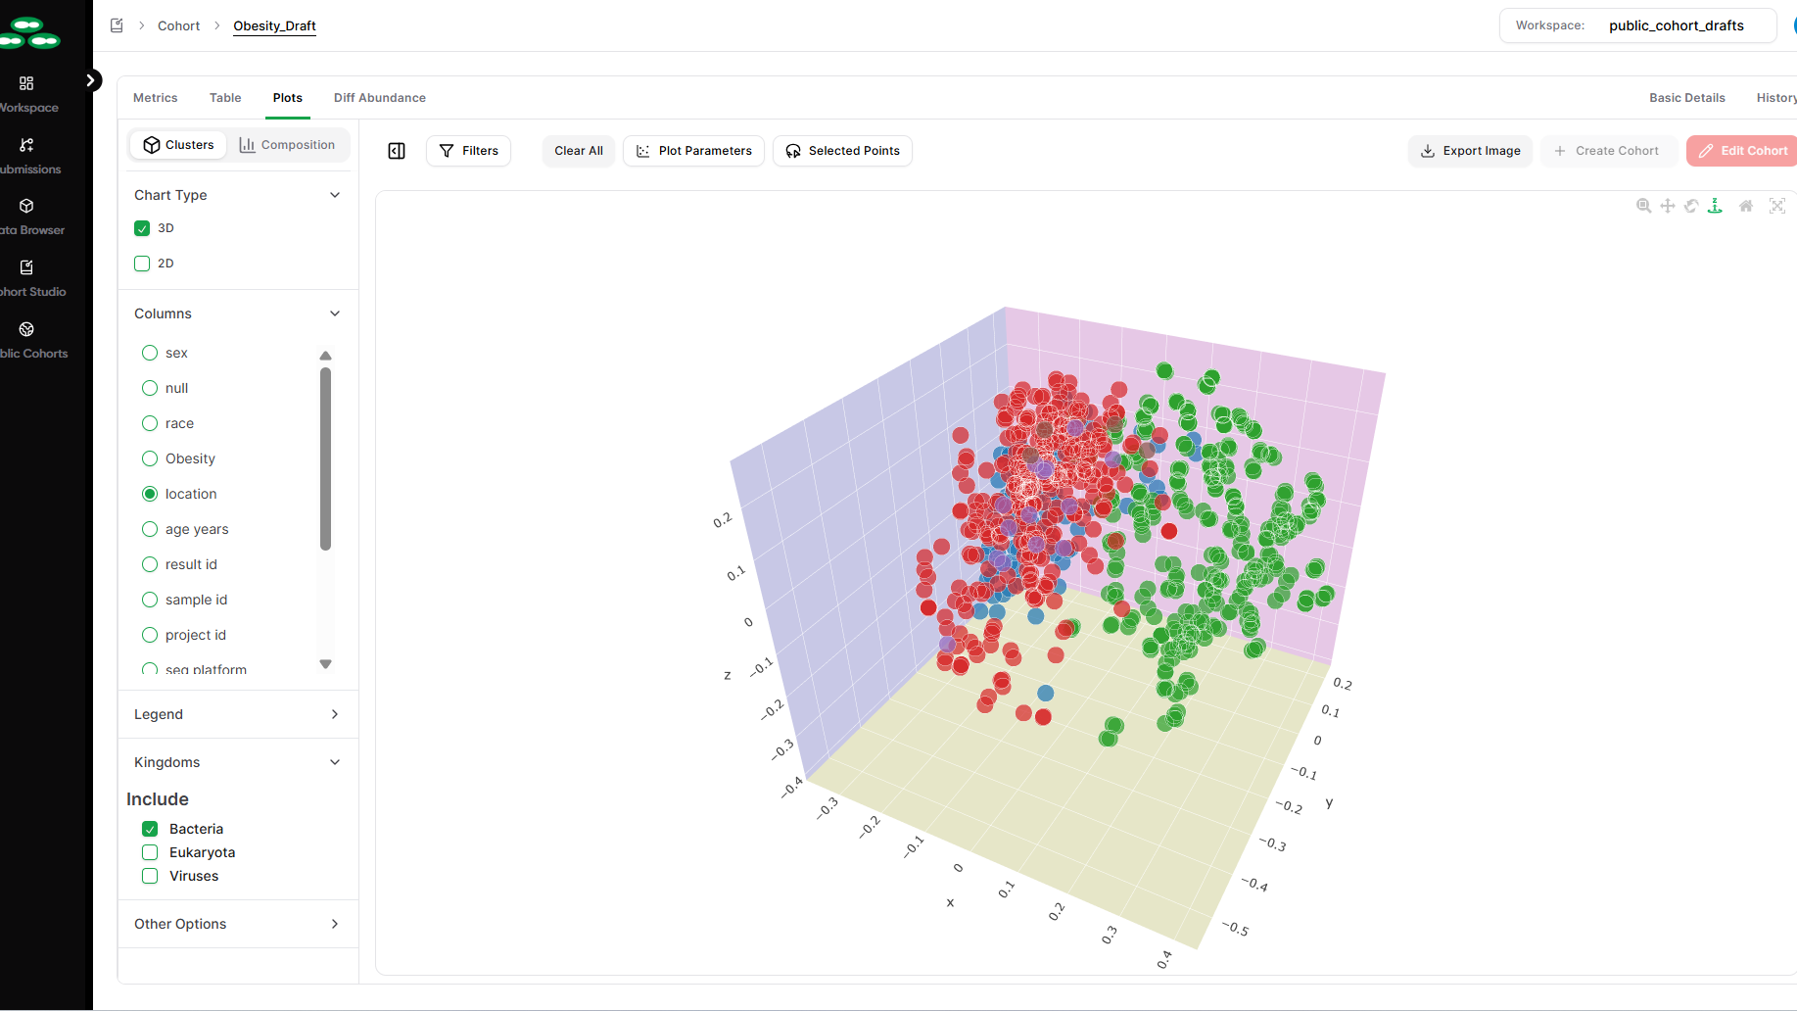The width and height of the screenshot is (1797, 1011).
Task: Select the null column radio button
Action: click(150, 388)
